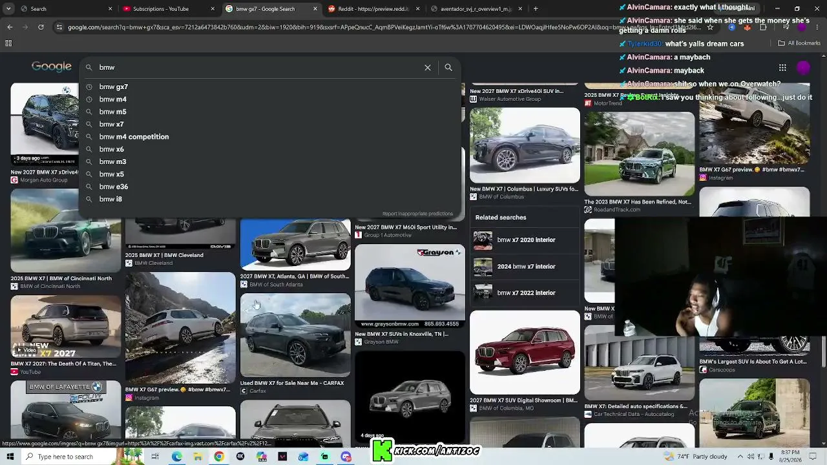Image resolution: width=827 pixels, height=465 pixels.
Task: Switch to Google Chrome on the taskbar
Action: (x=219, y=457)
